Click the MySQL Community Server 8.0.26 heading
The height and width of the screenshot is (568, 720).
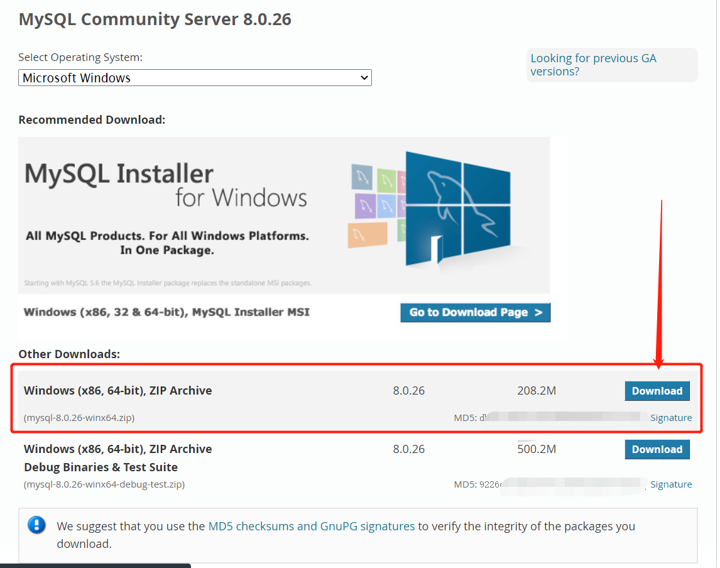(155, 19)
